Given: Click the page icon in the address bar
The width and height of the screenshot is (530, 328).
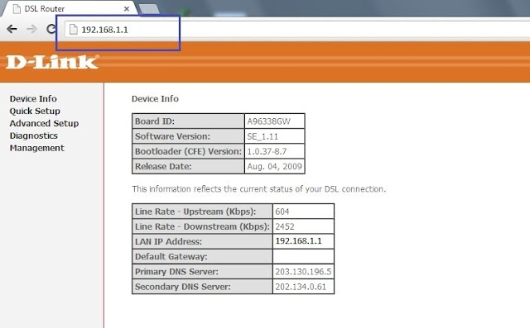Looking at the screenshot, I should [74, 29].
